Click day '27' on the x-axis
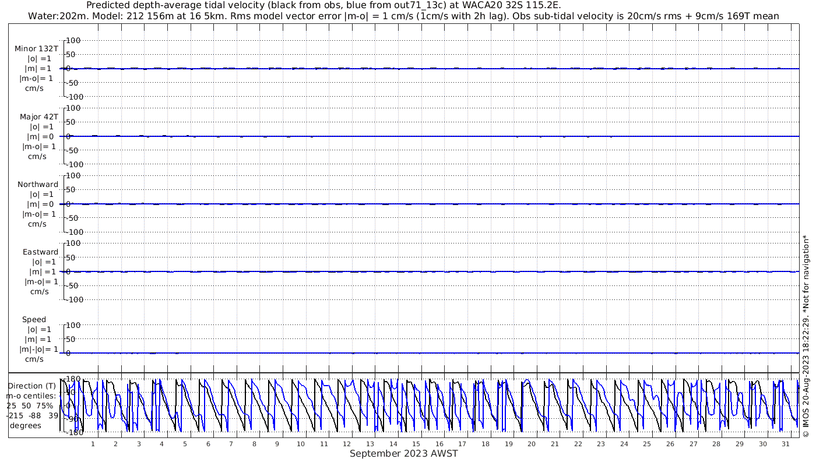The image size is (816, 466). pos(694,444)
